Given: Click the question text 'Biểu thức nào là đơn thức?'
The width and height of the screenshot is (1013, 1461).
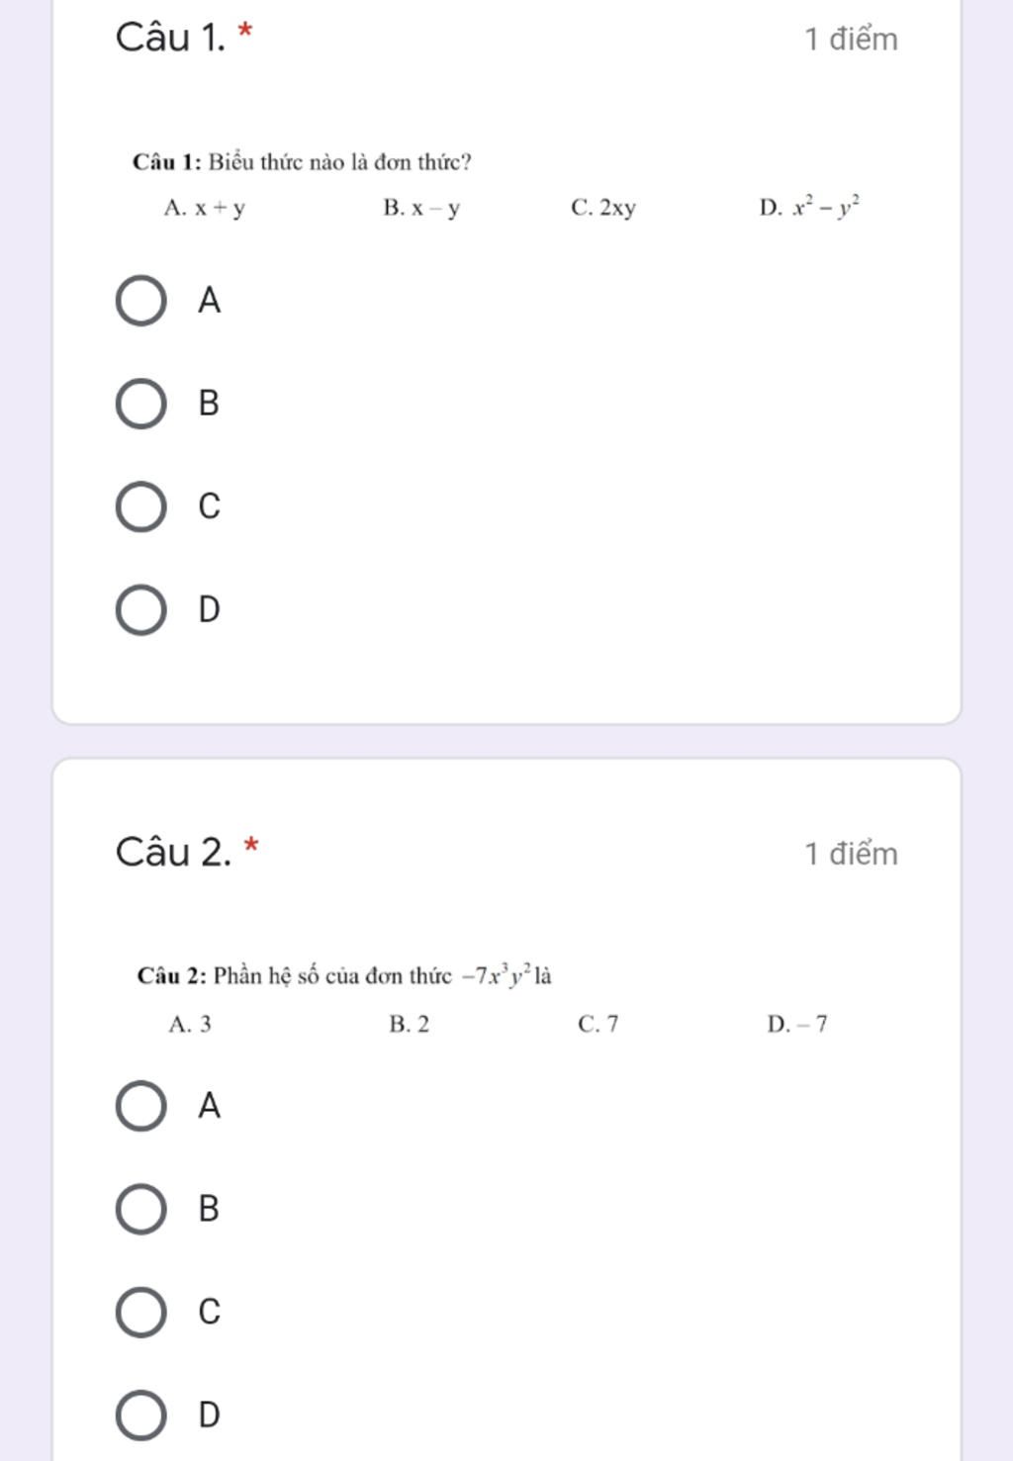Looking at the screenshot, I should (340, 162).
